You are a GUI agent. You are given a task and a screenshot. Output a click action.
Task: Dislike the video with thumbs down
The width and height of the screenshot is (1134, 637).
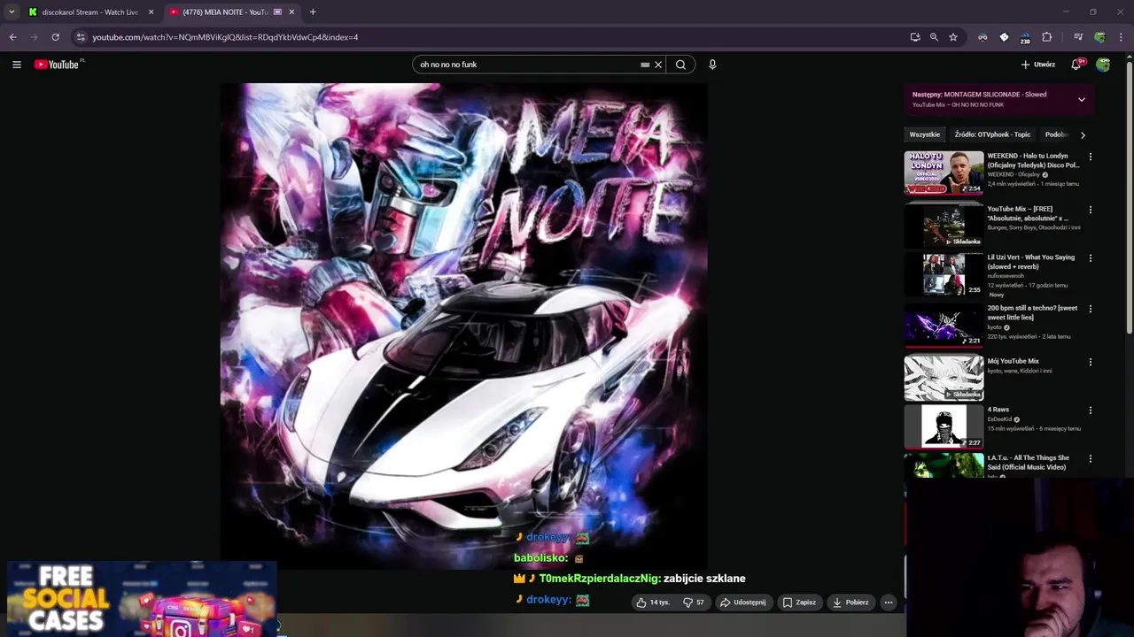coord(693,602)
